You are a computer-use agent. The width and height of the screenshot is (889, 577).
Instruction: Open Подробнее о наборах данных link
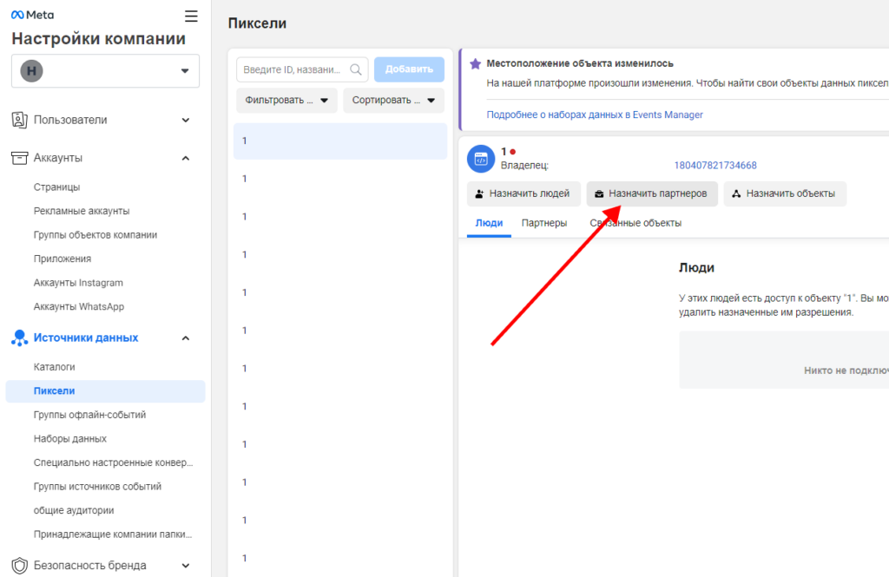pyautogui.click(x=595, y=115)
